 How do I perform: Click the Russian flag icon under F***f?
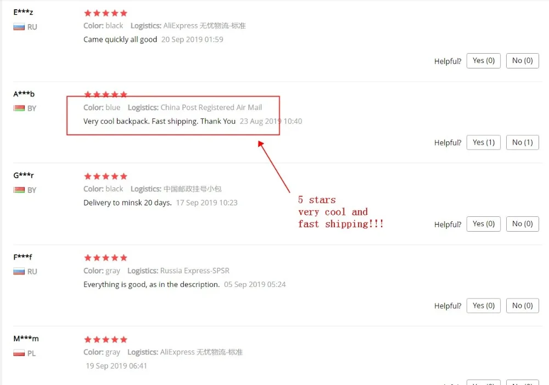19,272
